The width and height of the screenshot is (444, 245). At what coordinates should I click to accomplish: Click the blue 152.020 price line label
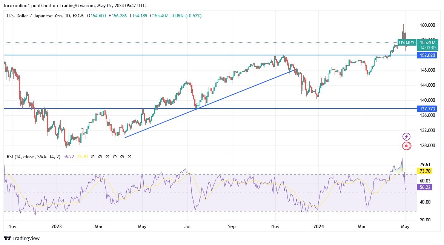point(427,55)
